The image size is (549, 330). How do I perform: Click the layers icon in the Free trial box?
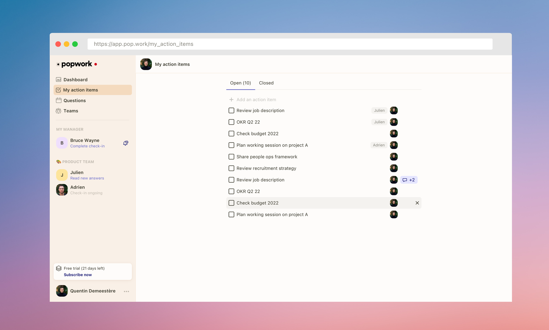tap(59, 269)
